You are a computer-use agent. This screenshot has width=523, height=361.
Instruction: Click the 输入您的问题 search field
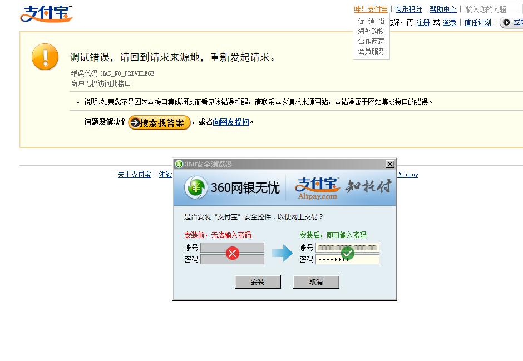click(492, 9)
